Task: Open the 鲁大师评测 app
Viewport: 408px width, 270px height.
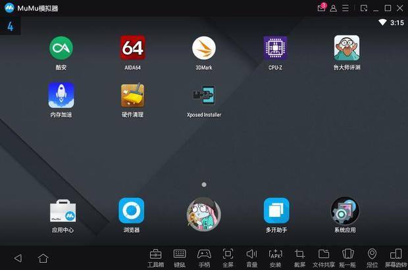Action: coord(347,48)
